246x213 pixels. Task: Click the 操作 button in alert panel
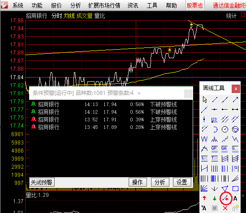[138, 182]
